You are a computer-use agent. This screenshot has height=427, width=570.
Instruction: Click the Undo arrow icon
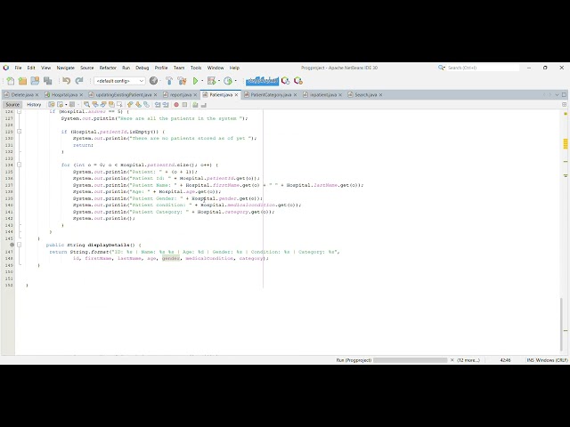coord(66,81)
